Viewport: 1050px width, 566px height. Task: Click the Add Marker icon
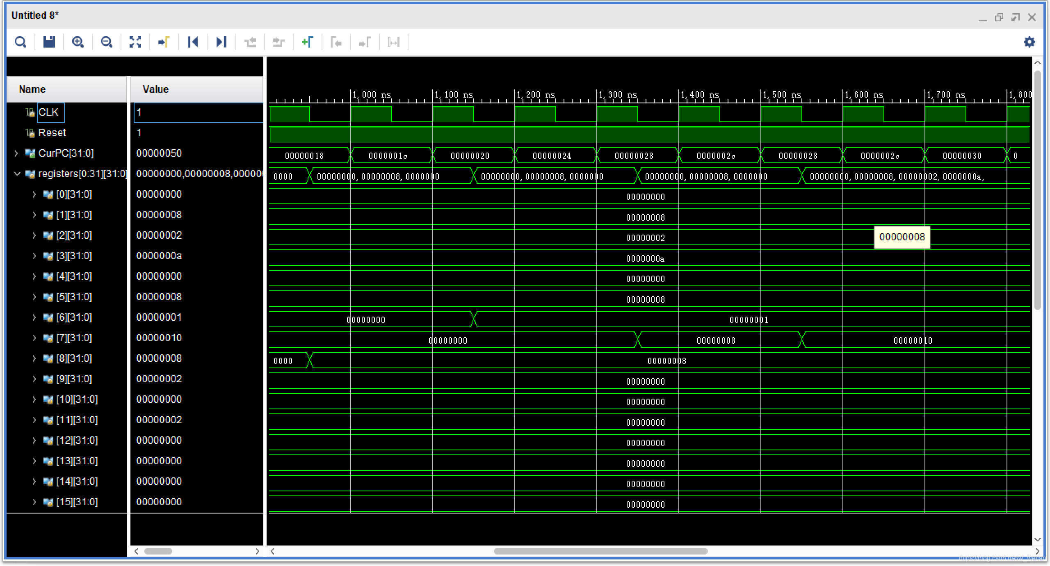pyautogui.click(x=307, y=42)
